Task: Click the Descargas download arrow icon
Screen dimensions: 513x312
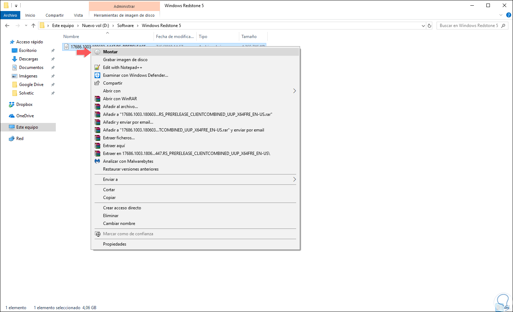Action: click(15, 59)
